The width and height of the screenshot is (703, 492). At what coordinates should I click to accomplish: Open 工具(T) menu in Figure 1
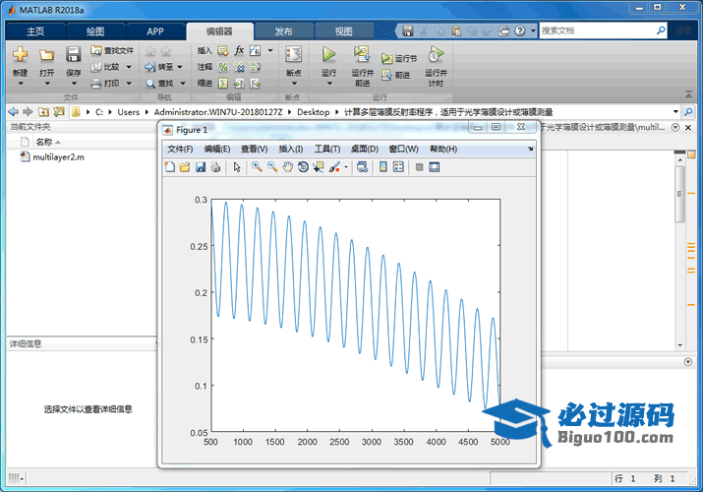(x=327, y=149)
